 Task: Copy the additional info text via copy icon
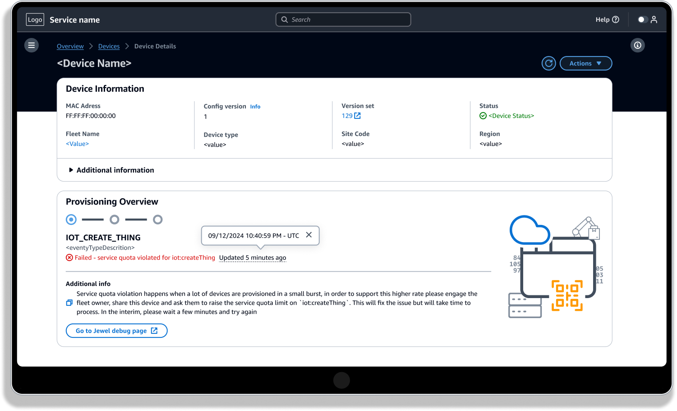click(69, 303)
